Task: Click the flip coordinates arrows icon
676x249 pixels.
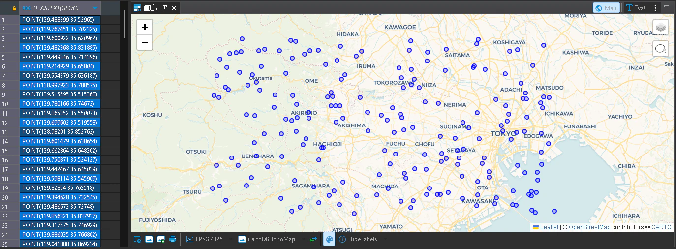Action: 313,239
